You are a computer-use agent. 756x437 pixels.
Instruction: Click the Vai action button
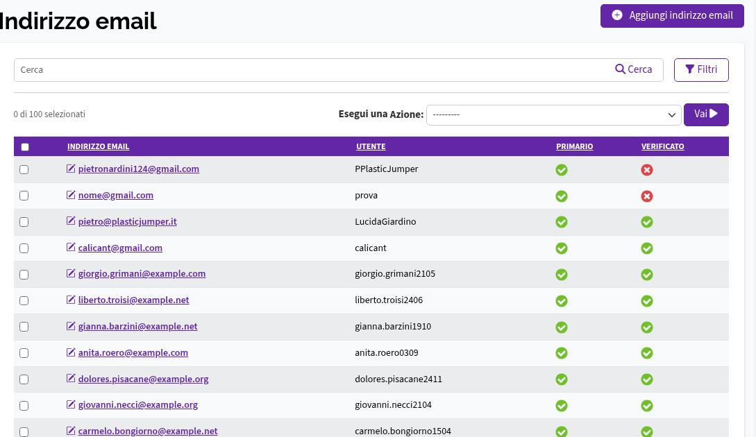click(x=706, y=114)
